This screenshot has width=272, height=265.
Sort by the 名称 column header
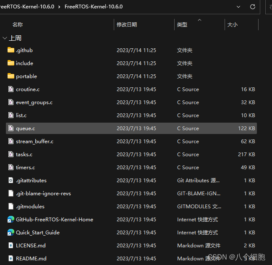pyautogui.click(x=18, y=24)
